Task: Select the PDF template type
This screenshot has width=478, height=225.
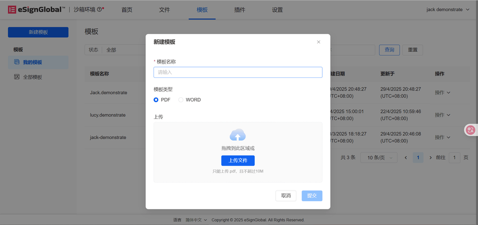Action: (x=156, y=100)
